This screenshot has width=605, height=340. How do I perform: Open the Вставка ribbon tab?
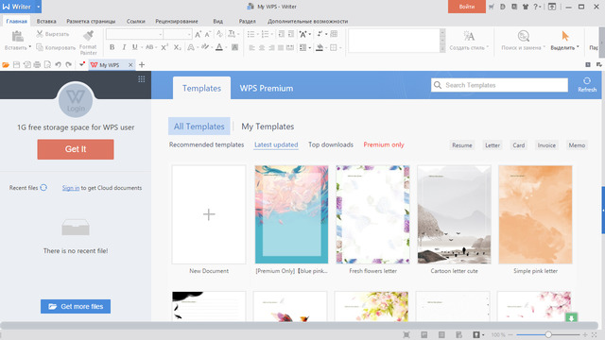tap(46, 21)
